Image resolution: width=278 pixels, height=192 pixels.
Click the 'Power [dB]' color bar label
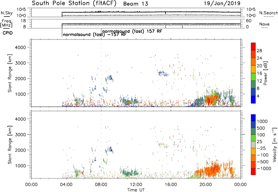click(x=265, y=73)
